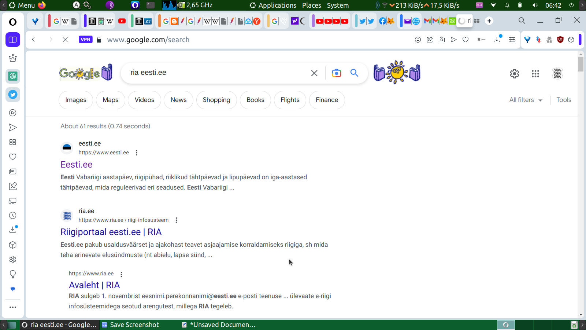Add page to bookmarks with the toolbar heart
Viewport: 586px width, 330px height.
[x=466, y=40]
